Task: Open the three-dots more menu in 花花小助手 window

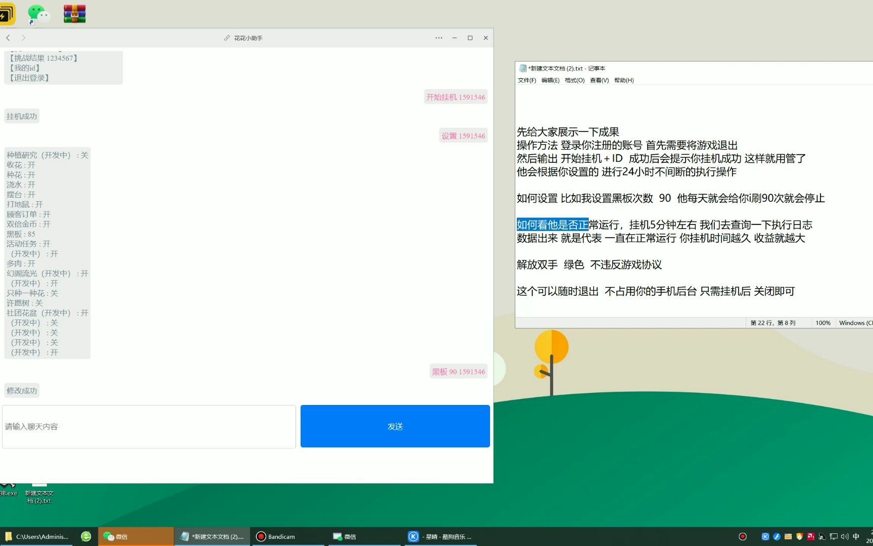Action: 439,38
